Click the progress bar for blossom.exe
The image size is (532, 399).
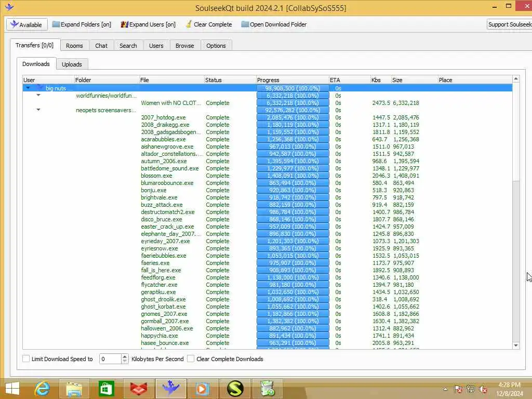click(x=292, y=176)
